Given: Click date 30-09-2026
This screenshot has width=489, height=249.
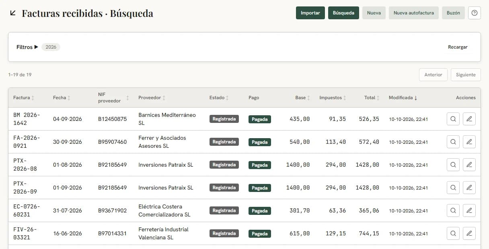Looking at the screenshot, I should coord(68,142).
